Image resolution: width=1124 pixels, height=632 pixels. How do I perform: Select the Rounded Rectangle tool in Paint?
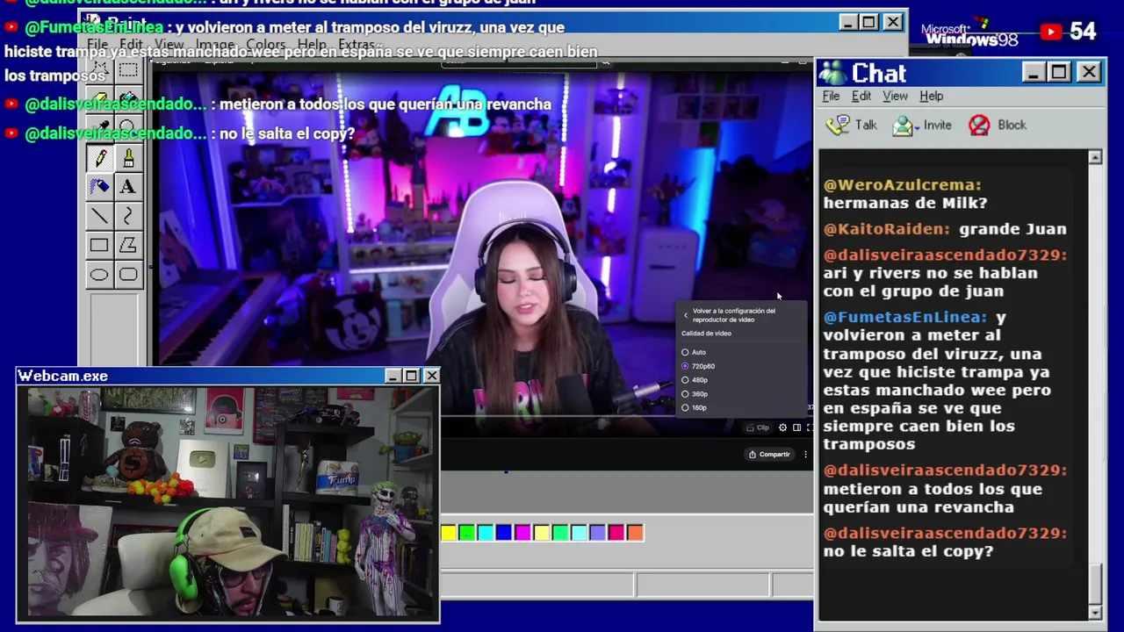(128, 275)
